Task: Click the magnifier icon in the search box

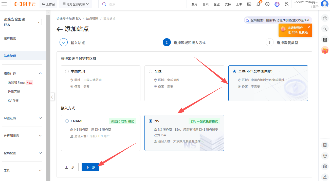Action: click(x=104, y=4)
